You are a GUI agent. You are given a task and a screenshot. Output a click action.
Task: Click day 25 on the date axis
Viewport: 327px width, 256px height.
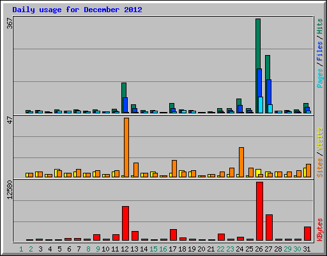249,249
